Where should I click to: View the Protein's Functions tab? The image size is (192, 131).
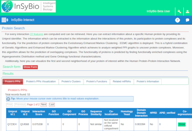[x=97, y=81]
